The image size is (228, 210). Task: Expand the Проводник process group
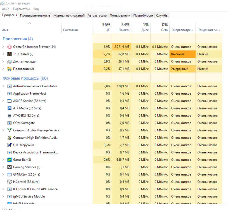[3, 69]
